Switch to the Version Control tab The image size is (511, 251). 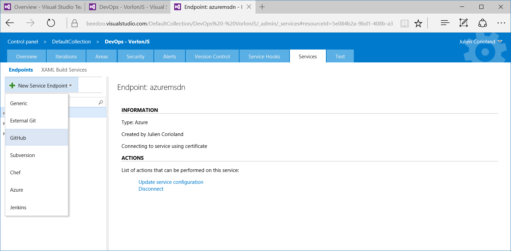coord(212,56)
